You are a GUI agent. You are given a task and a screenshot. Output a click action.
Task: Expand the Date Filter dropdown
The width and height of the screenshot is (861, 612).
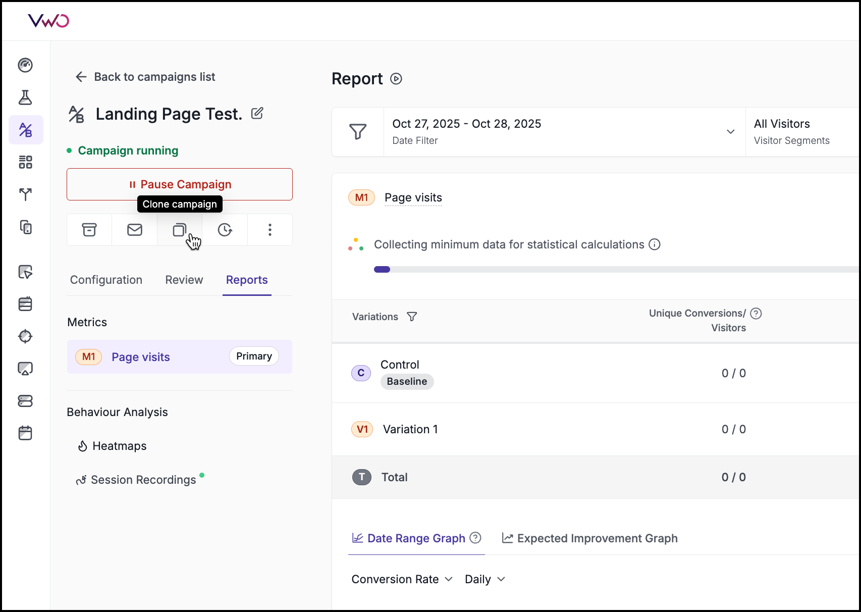coord(730,132)
